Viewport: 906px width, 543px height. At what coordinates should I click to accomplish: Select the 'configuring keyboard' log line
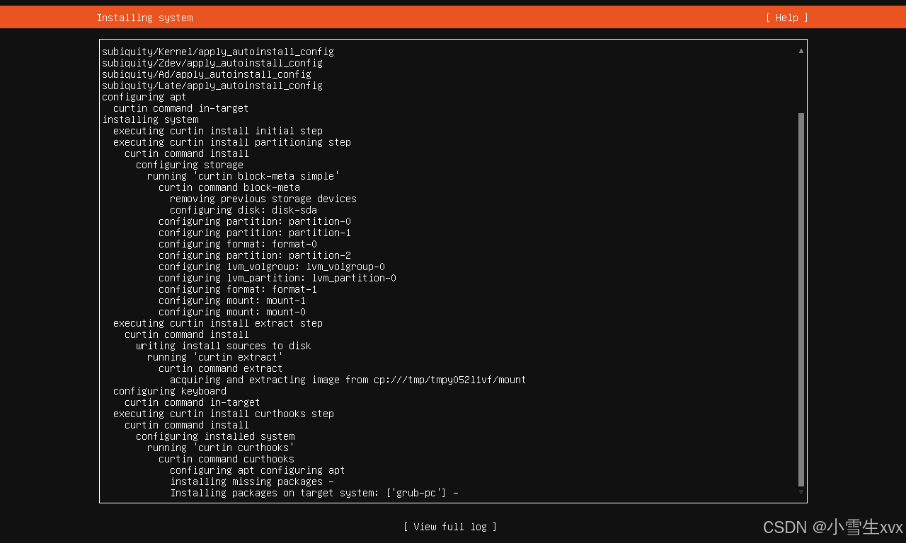[x=170, y=391]
